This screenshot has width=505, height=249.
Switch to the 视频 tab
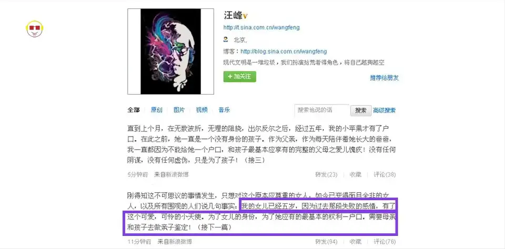pos(201,110)
